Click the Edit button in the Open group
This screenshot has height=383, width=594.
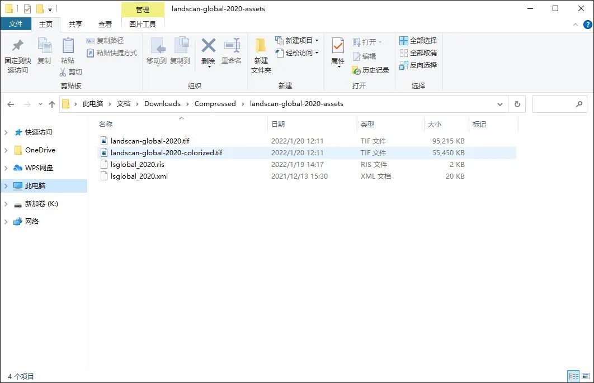coord(364,56)
